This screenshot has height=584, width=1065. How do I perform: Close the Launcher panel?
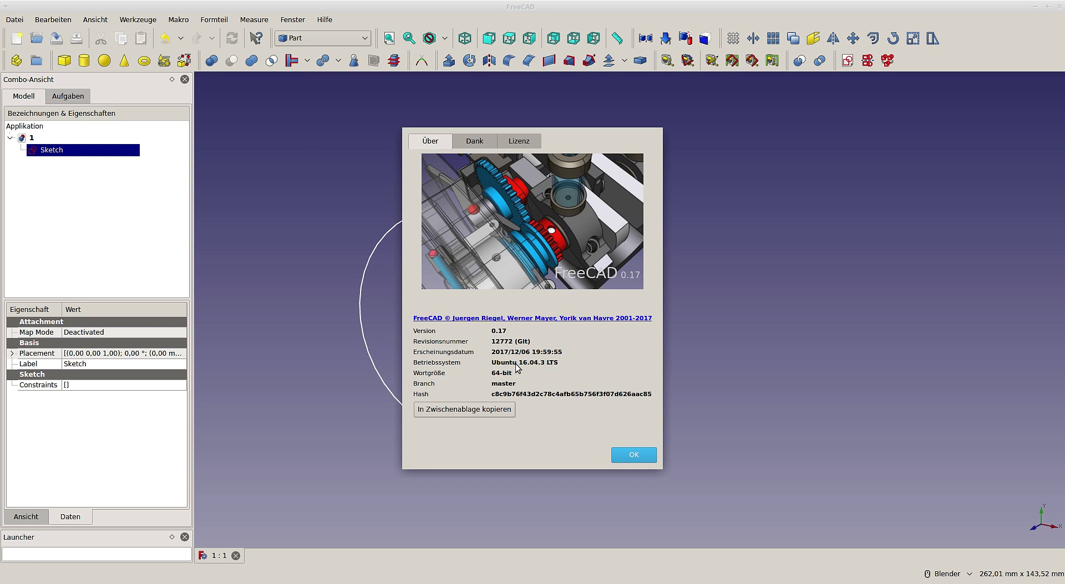(185, 537)
